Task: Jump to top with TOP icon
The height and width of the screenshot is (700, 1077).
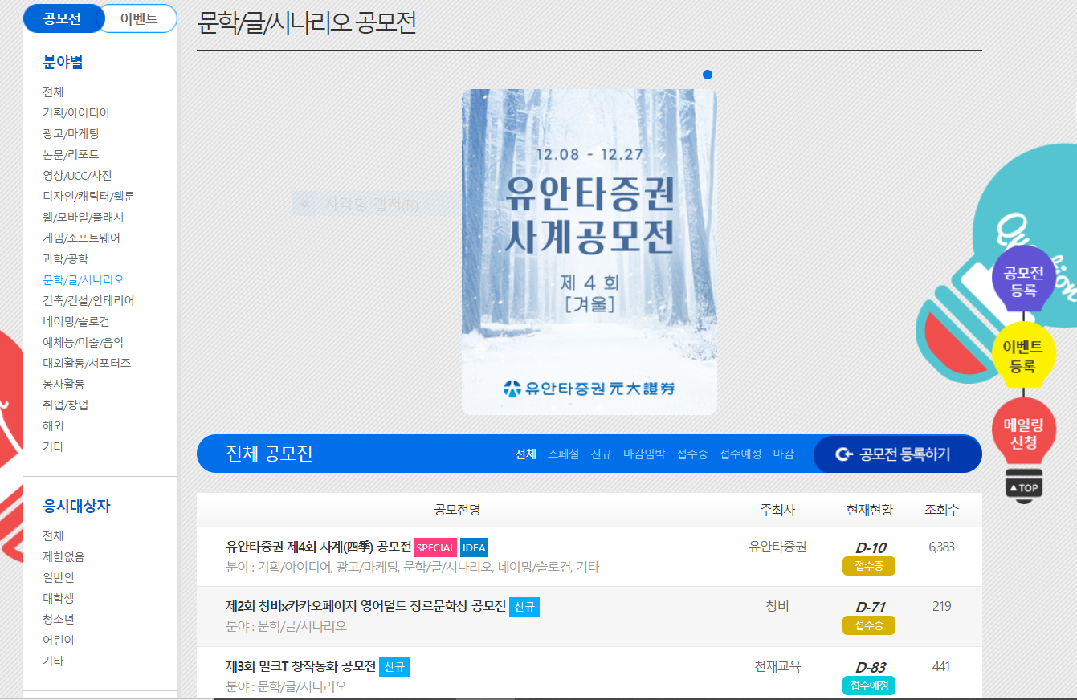Action: (x=1024, y=487)
